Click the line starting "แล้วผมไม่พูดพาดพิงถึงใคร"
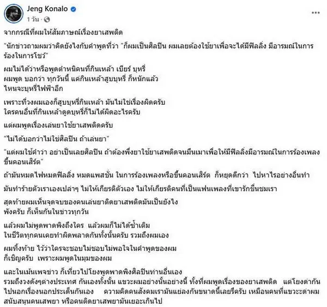 (77, 225)
